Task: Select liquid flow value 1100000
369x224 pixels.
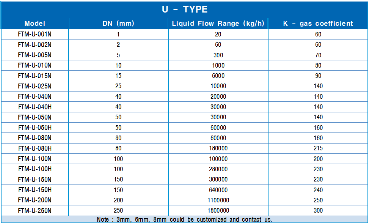Action: (x=218, y=200)
